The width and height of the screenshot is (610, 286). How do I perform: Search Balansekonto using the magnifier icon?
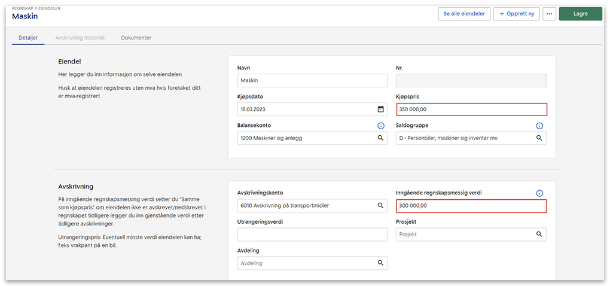380,138
